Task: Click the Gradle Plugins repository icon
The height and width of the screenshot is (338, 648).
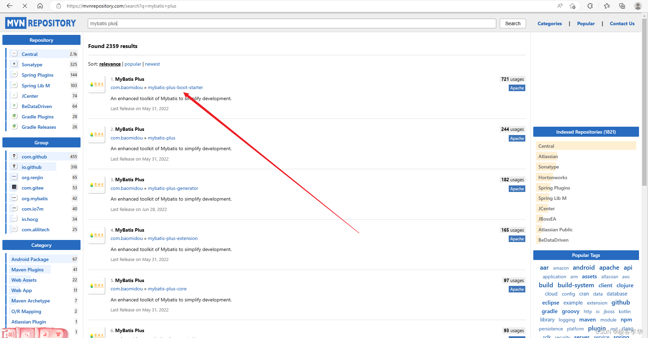Action: click(x=15, y=116)
